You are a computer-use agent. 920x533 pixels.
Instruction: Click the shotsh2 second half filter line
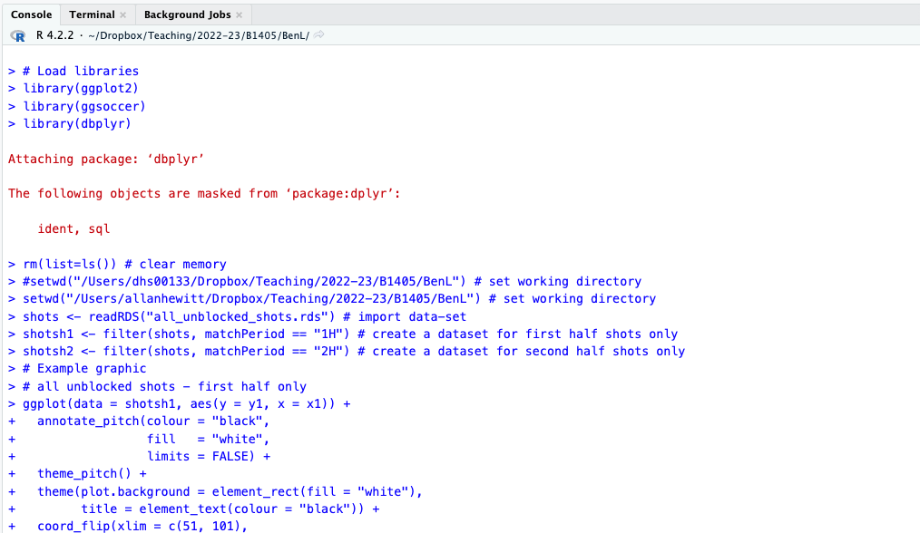point(354,351)
